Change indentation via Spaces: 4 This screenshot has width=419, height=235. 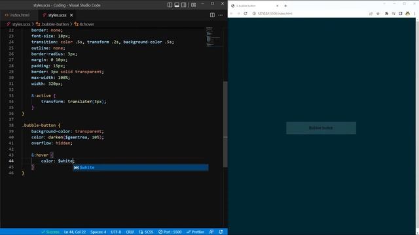(98, 232)
